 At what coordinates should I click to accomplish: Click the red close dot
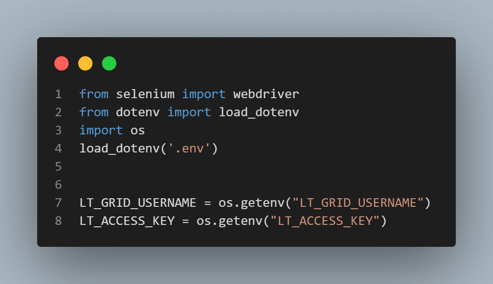click(62, 63)
